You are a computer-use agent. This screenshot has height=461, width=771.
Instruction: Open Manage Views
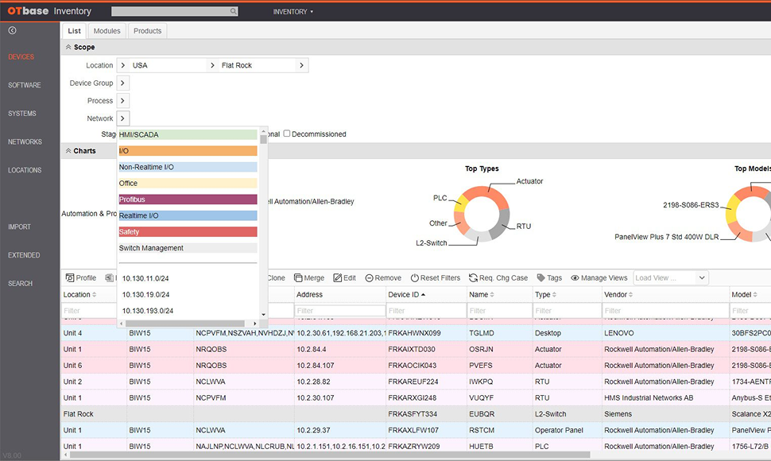[x=599, y=278]
